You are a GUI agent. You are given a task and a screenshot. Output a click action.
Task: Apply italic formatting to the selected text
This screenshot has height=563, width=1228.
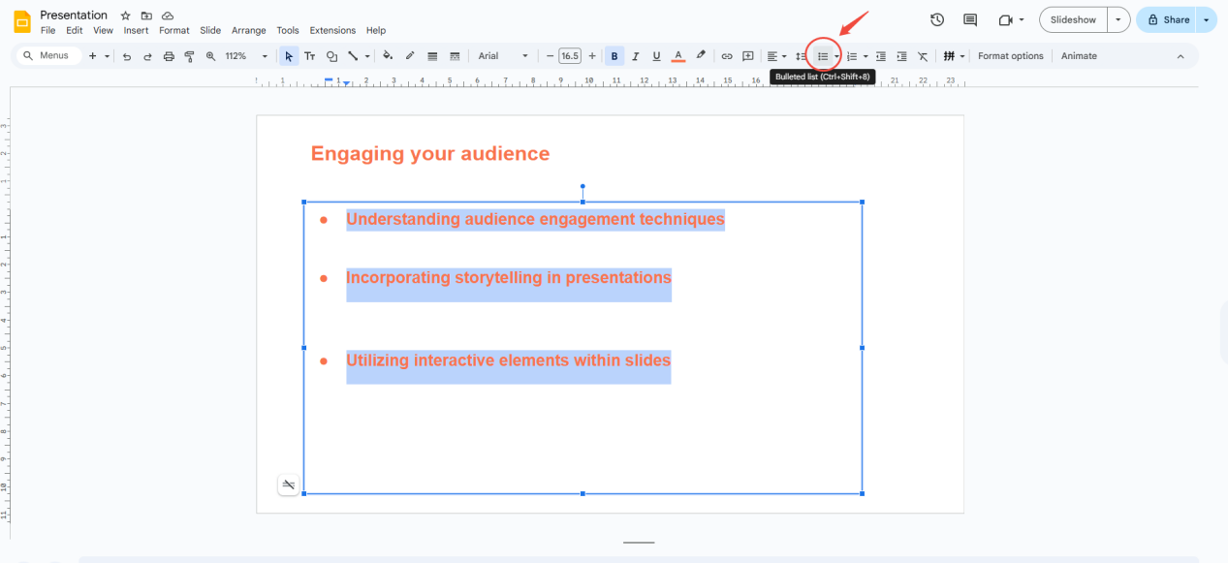(635, 55)
